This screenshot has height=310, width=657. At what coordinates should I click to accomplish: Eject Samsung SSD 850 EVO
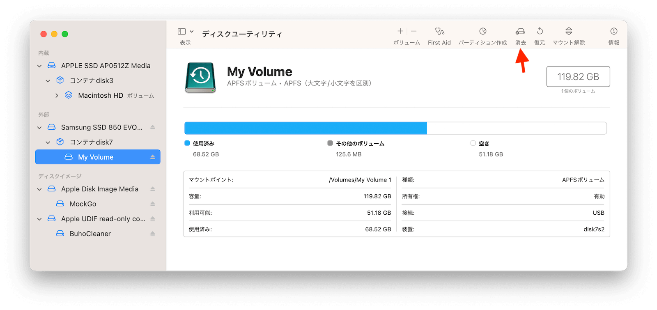pos(153,127)
